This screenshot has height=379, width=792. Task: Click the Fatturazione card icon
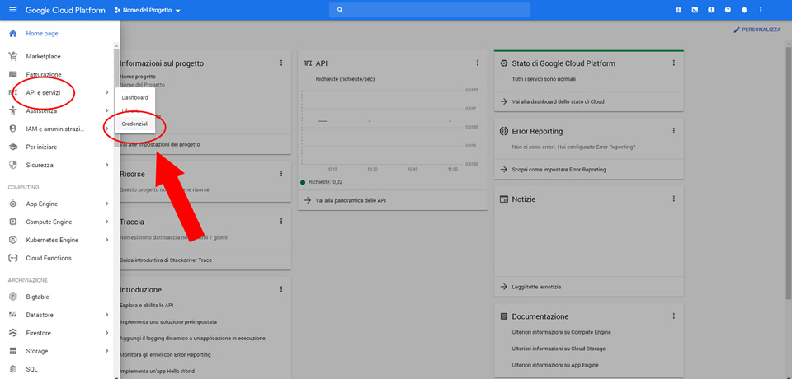coord(13,75)
